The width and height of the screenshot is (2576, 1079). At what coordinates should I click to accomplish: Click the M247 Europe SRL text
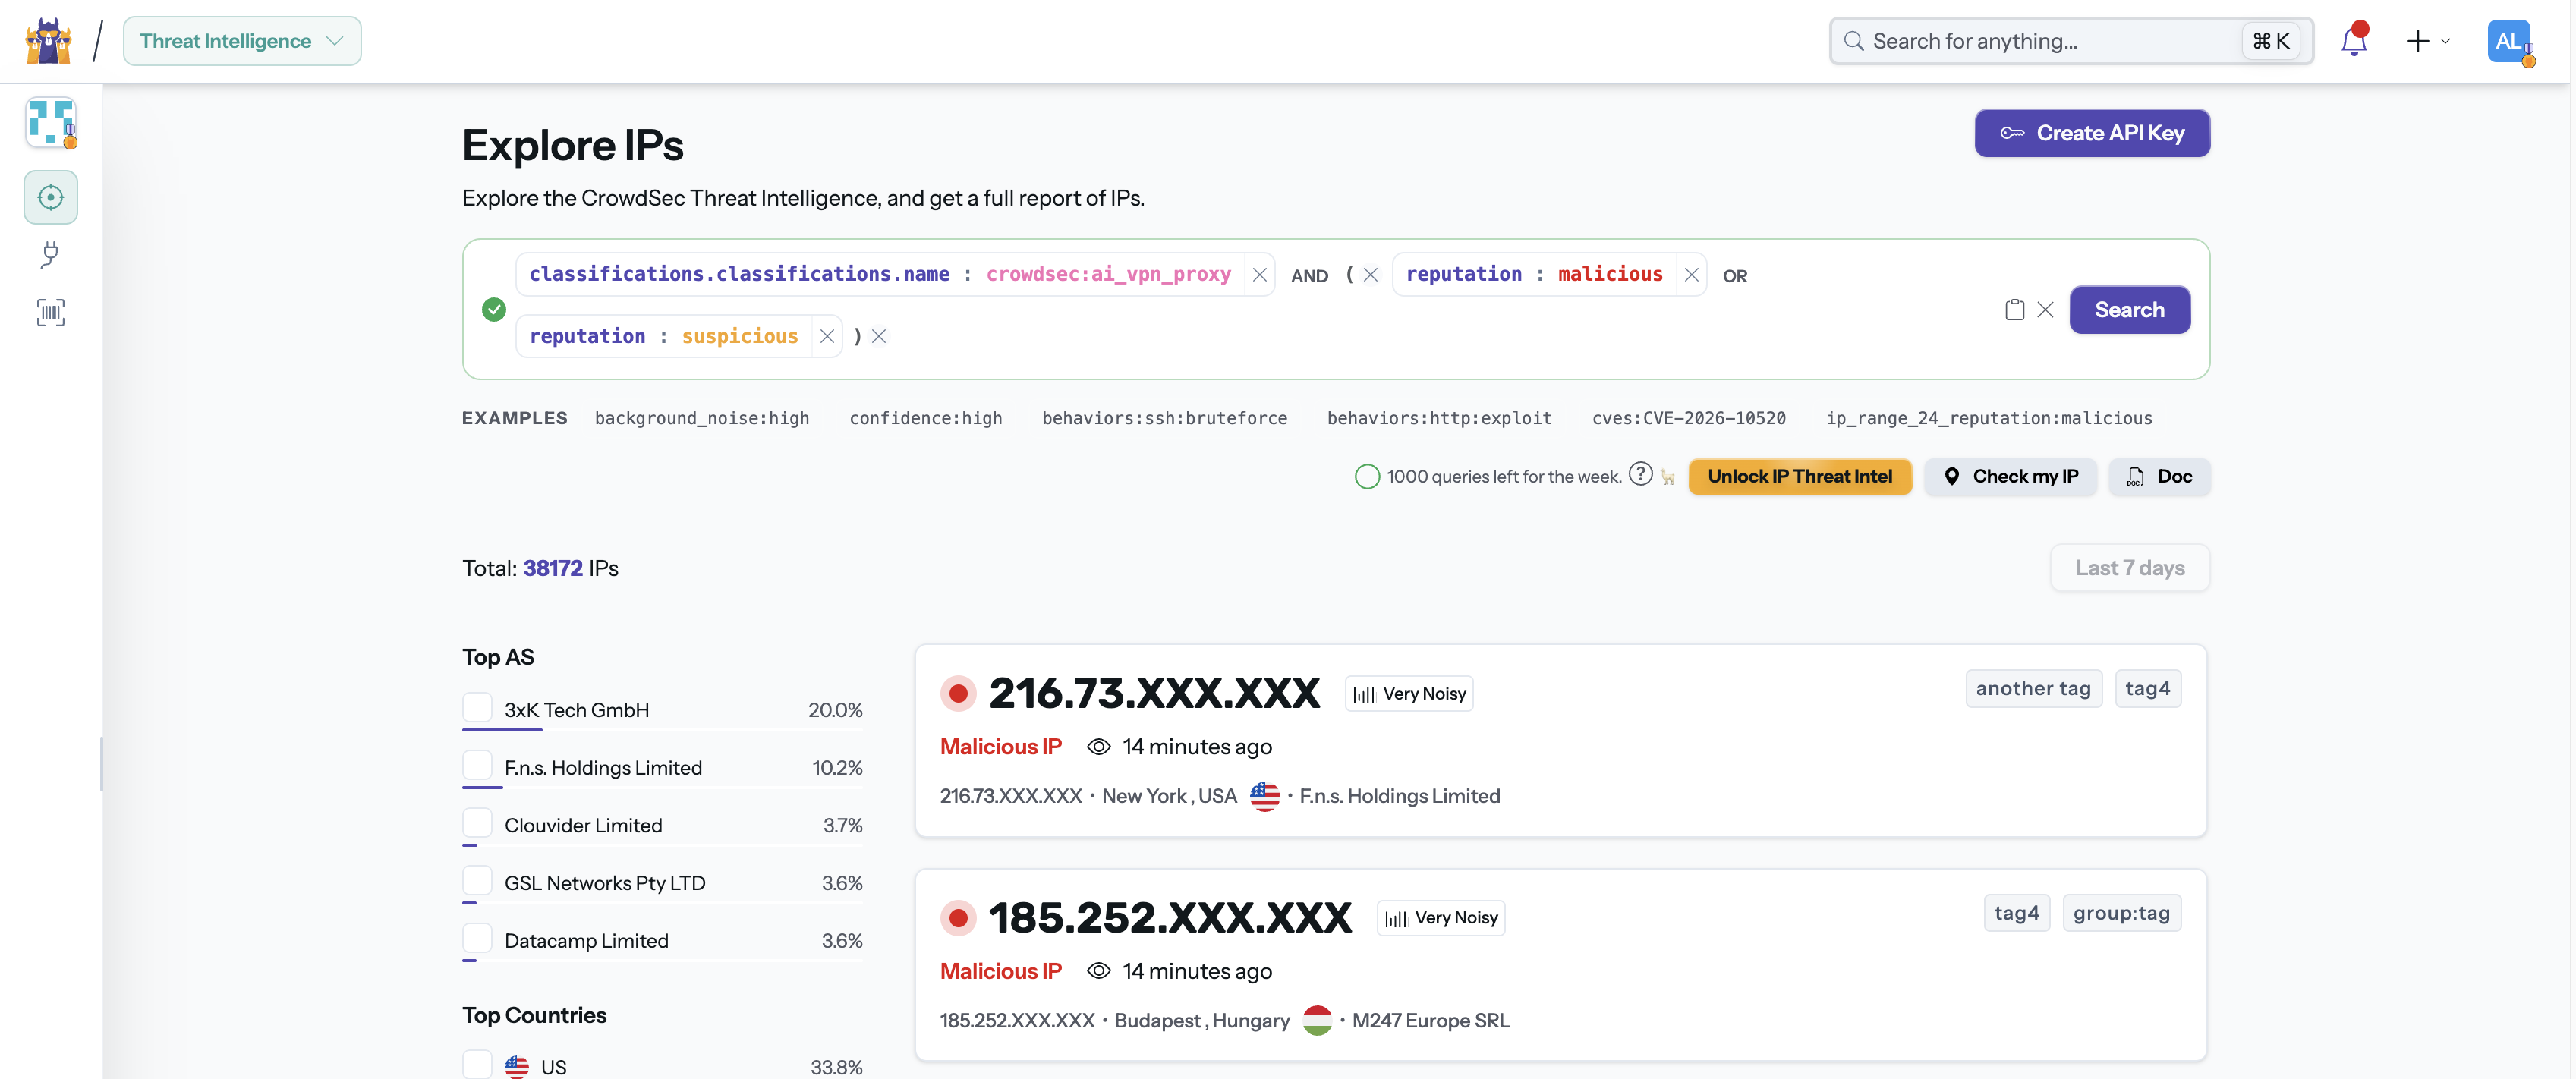point(1431,1021)
